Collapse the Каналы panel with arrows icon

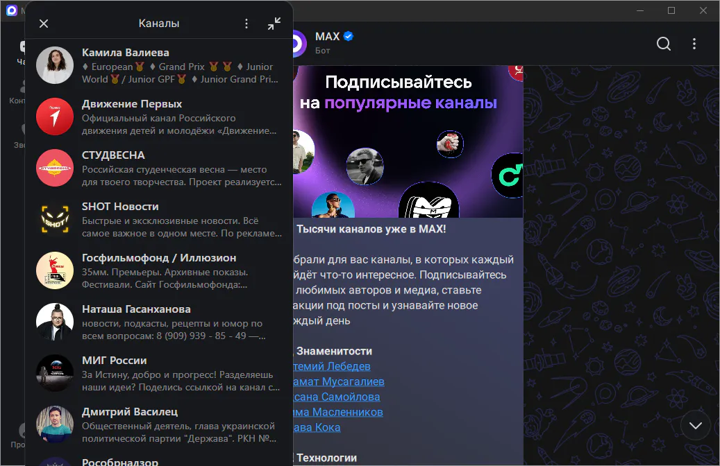pyautogui.click(x=274, y=24)
